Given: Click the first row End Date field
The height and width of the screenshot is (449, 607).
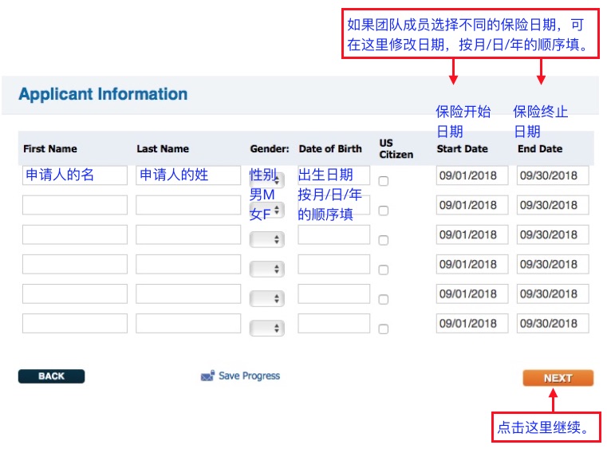Looking at the screenshot, I should 553,175.
